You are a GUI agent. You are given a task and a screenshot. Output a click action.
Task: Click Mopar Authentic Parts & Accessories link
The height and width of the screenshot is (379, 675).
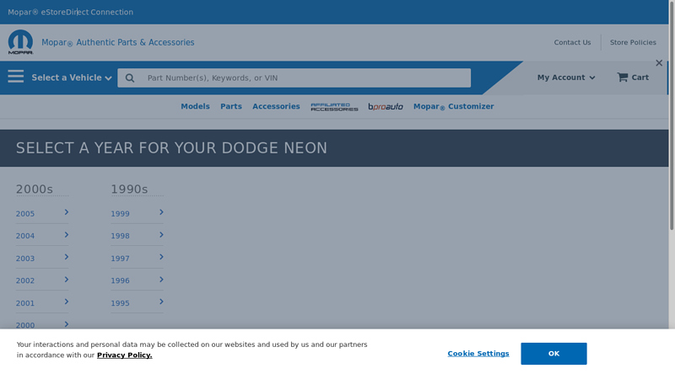tap(118, 43)
